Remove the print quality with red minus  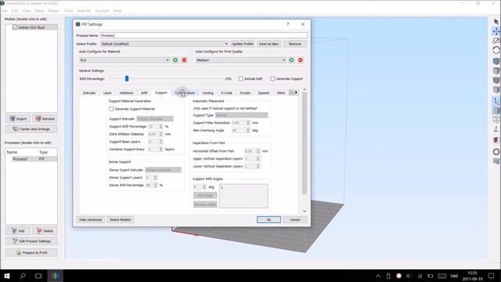(x=301, y=60)
